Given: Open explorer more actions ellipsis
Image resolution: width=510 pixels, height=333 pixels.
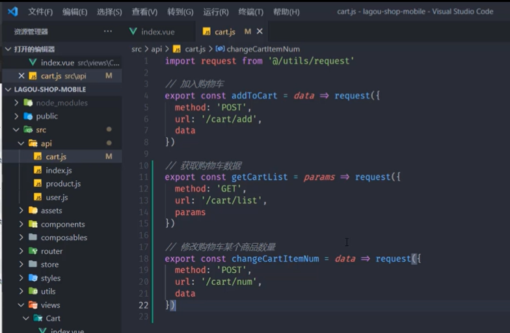Looking at the screenshot, I should coord(108,31).
